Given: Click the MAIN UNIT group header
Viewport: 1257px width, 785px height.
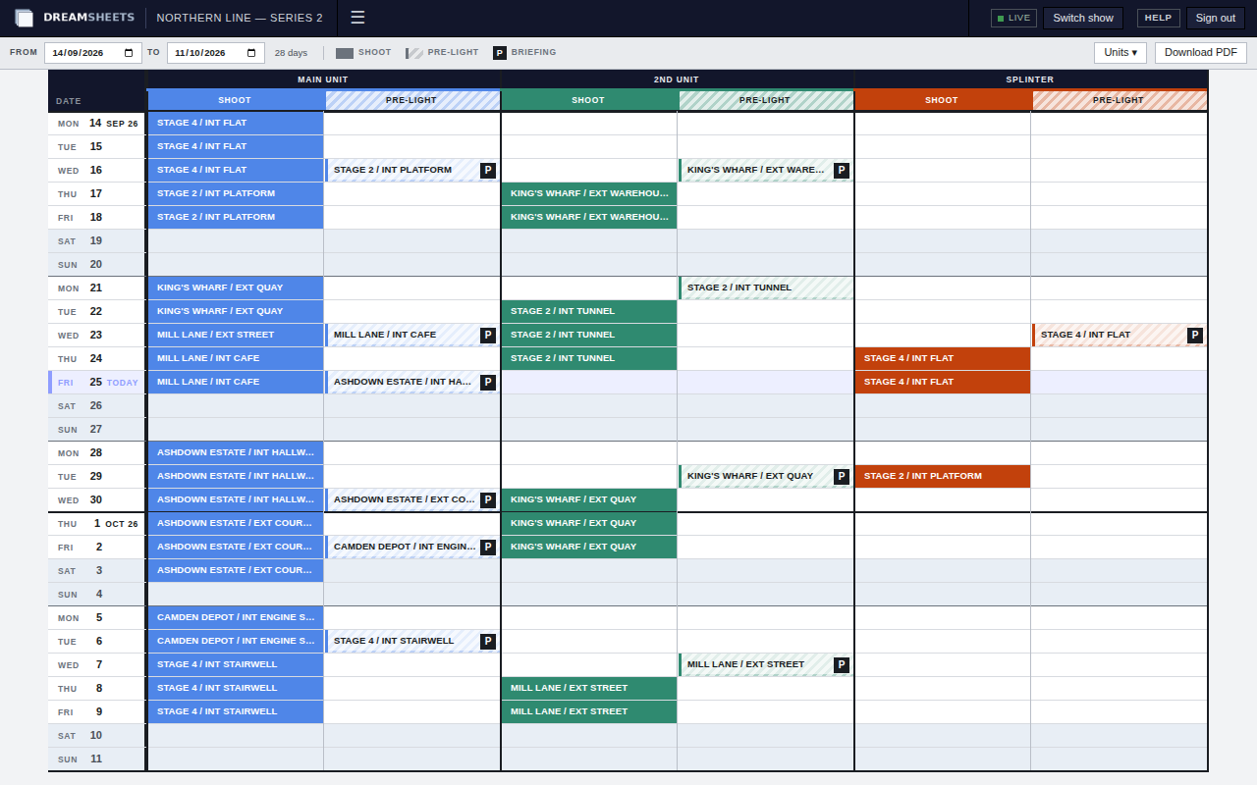Looking at the screenshot, I should pos(323,79).
